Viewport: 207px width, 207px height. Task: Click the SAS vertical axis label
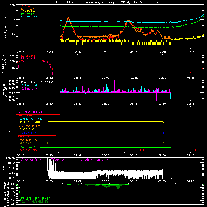tap(3, 168)
